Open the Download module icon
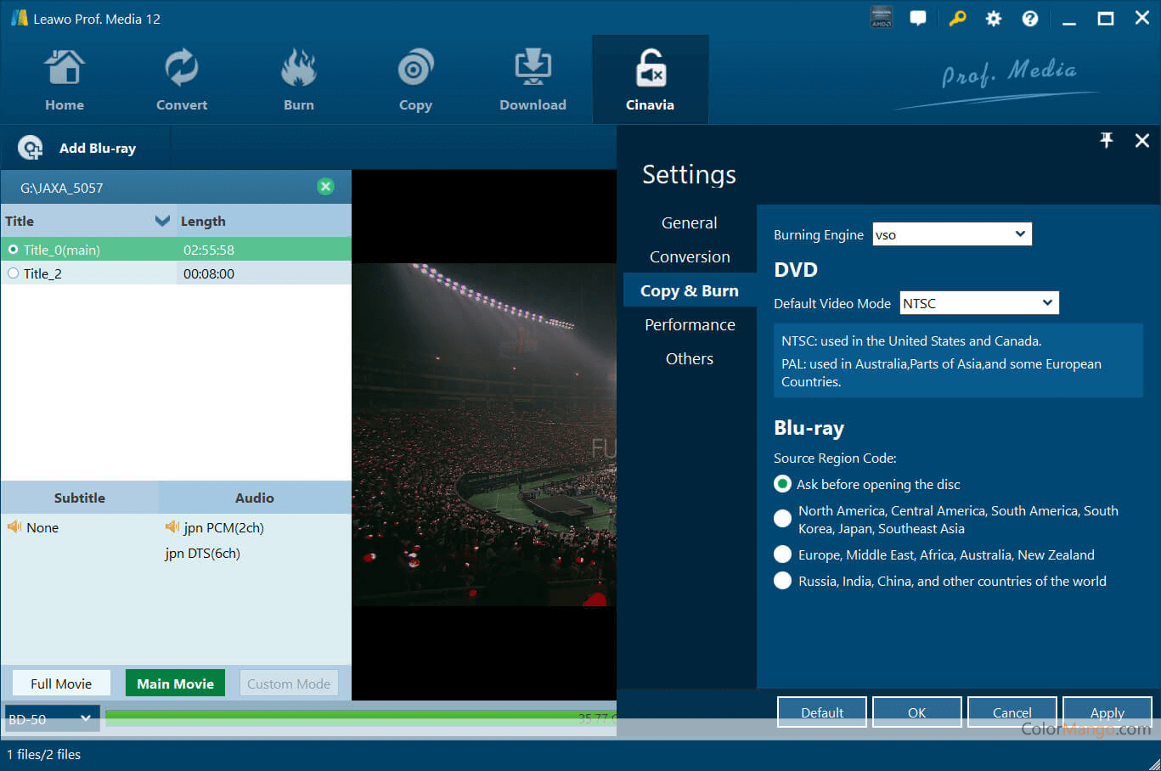Image resolution: width=1161 pixels, height=771 pixels. (533, 69)
